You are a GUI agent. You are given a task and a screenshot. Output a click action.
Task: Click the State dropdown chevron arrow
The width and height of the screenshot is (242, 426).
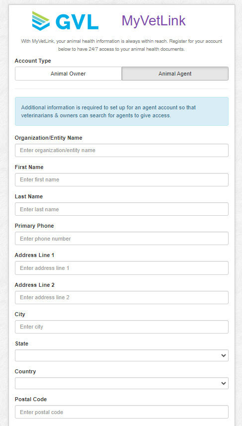[224, 355]
